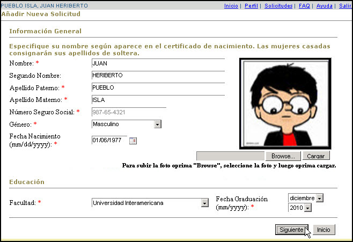Expand the Género dropdown showing Masculino

pyautogui.click(x=127, y=124)
